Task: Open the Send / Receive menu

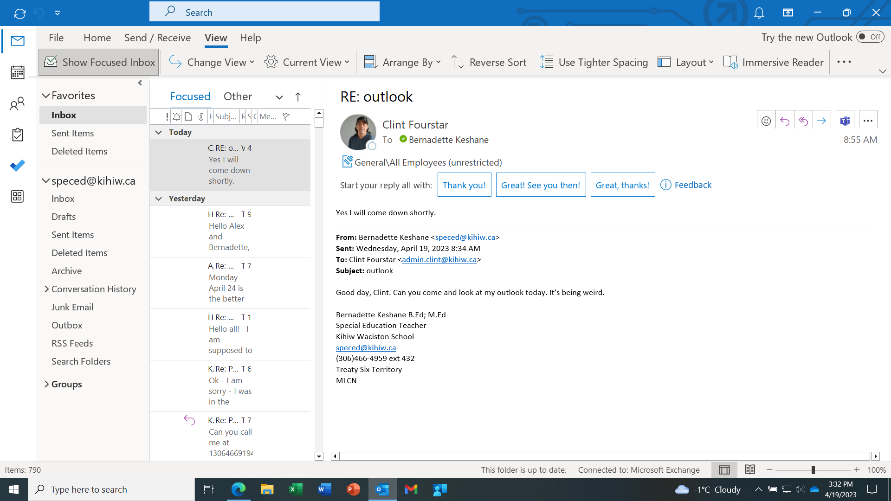Action: pos(157,38)
